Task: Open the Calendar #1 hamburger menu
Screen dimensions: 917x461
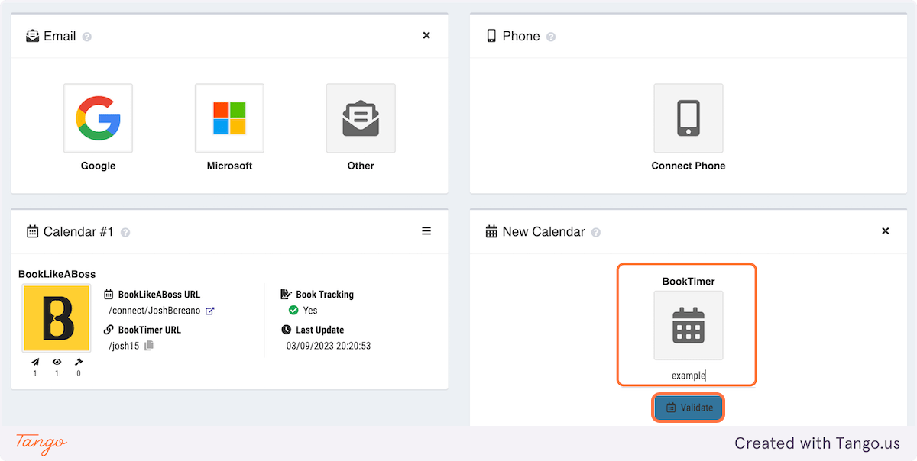Action: click(x=426, y=231)
